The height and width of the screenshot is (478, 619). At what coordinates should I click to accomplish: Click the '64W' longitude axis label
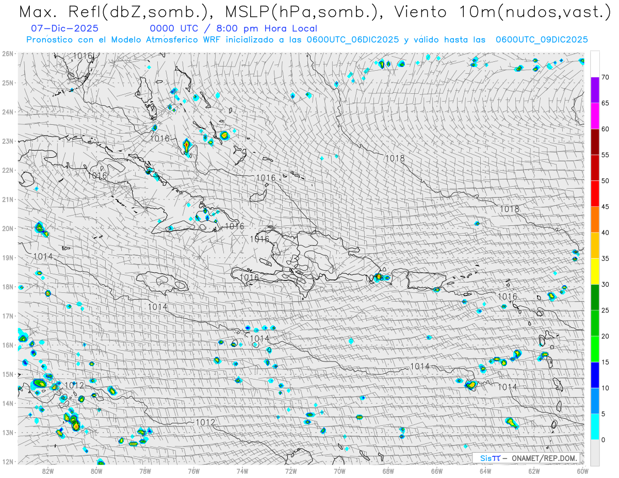[x=485, y=471]
